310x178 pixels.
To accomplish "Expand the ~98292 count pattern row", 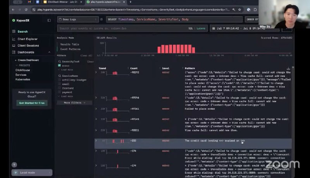I will pos(96,73).
